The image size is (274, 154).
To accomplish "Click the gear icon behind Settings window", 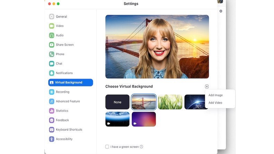I will click(x=221, y=11).
